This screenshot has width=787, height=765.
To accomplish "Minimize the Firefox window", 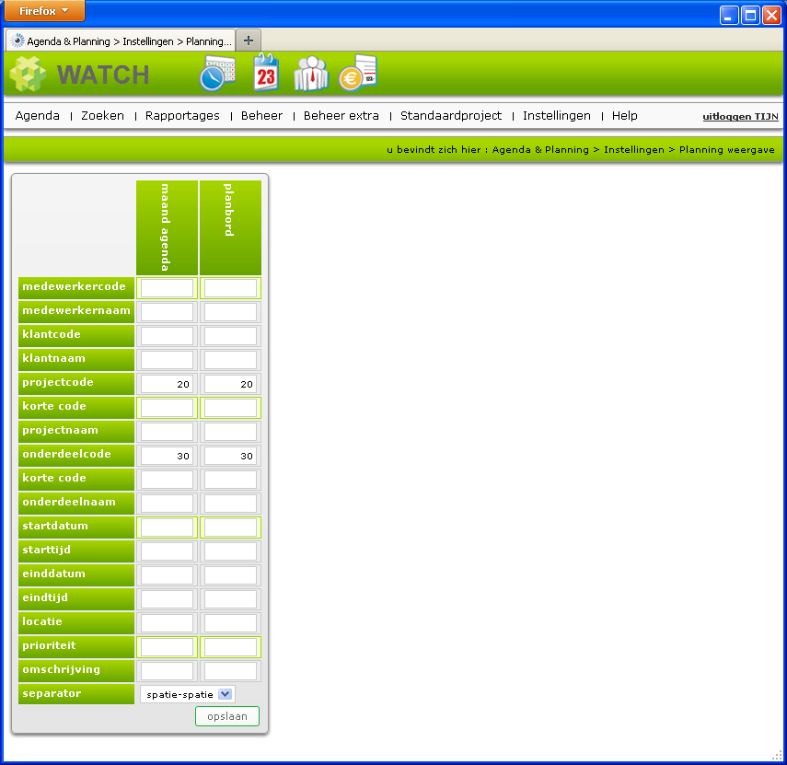I will tap(729, 15).
